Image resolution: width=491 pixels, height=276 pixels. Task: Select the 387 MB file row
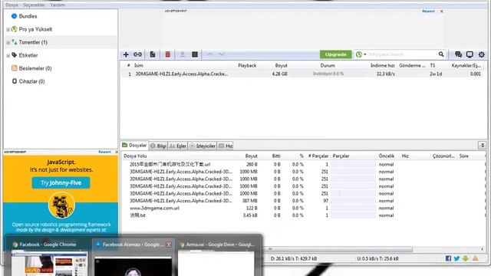(x=303, y=201)
